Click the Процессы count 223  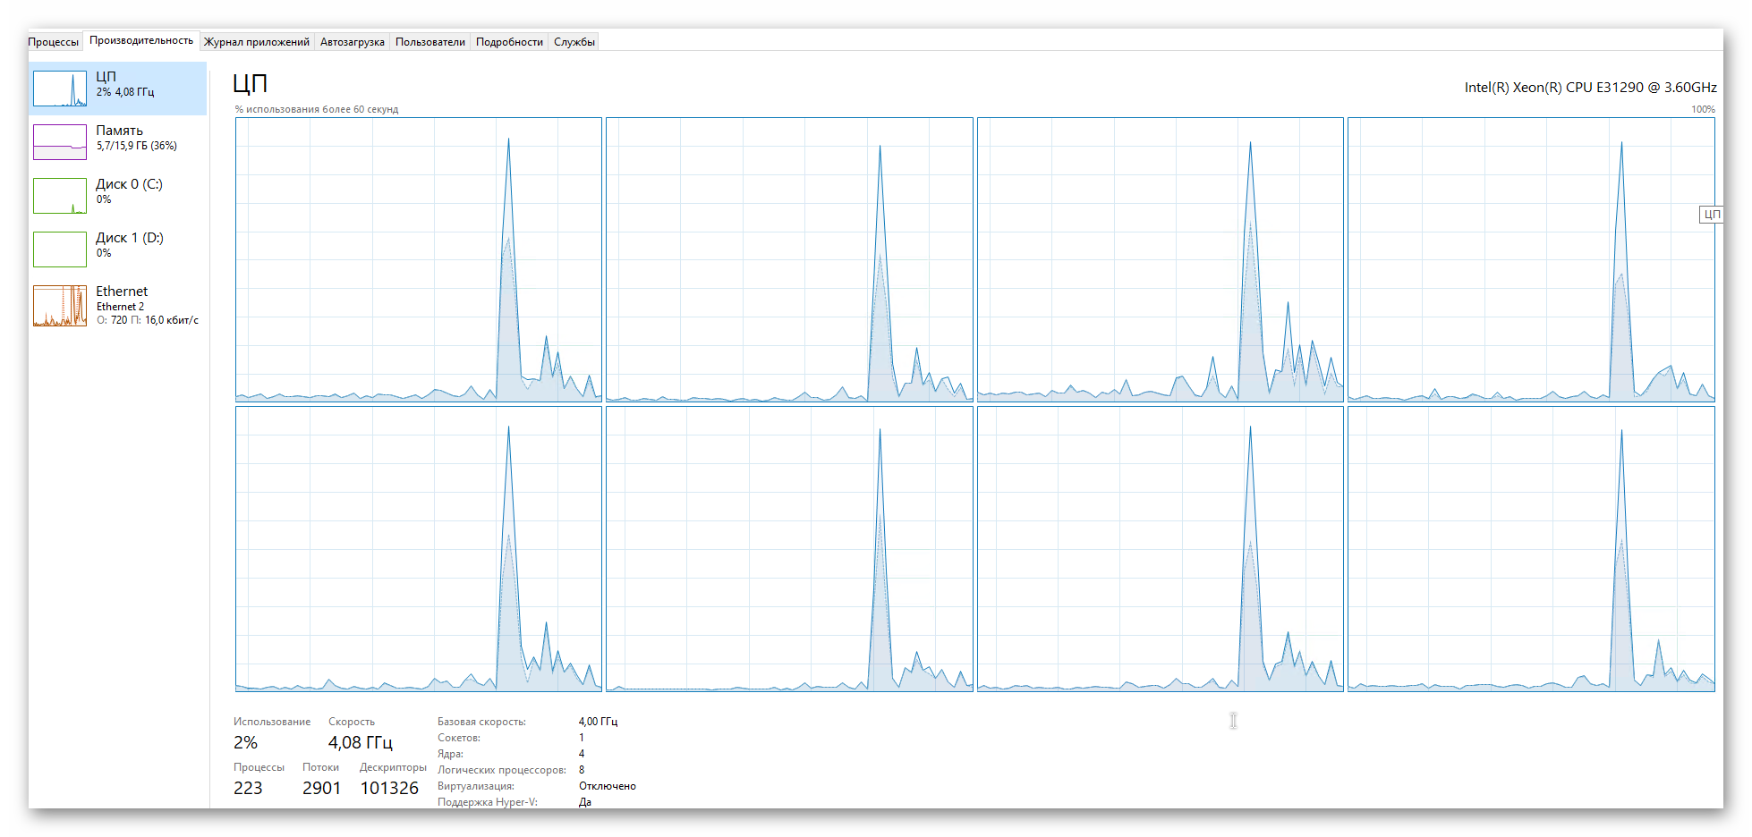tap(248, 788)
